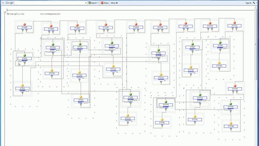The width and height of the screenshot is (259, 146).
Task: Click the red status ball above ST1800
Action: pyautogui.click(x=24, y=24)
